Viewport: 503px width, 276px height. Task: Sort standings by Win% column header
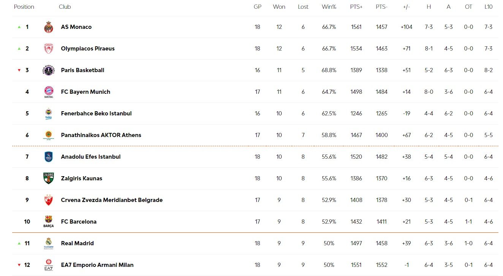coord(329,7)
